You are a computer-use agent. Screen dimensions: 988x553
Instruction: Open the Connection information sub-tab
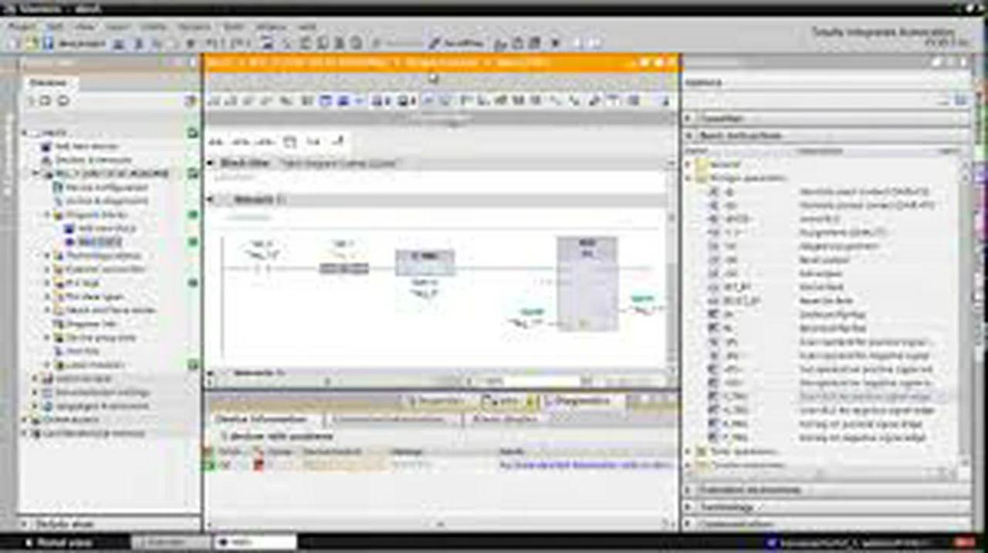tap(389, 420)
